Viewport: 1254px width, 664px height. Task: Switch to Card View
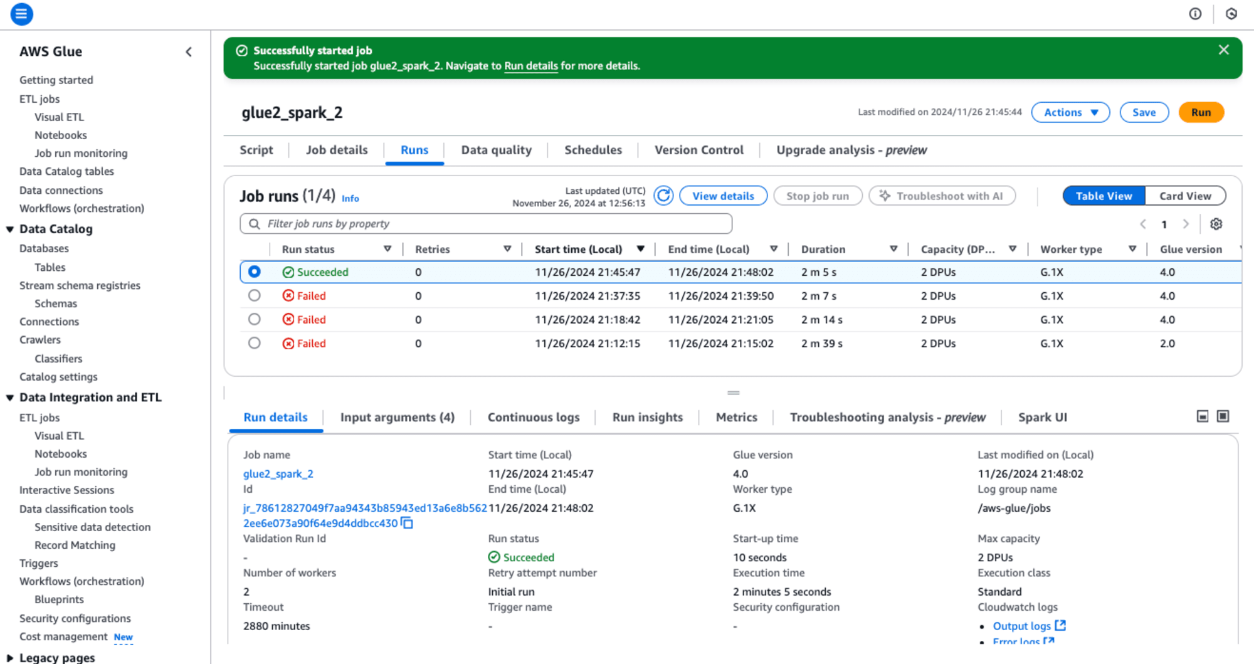click(x=1185, y=196)
